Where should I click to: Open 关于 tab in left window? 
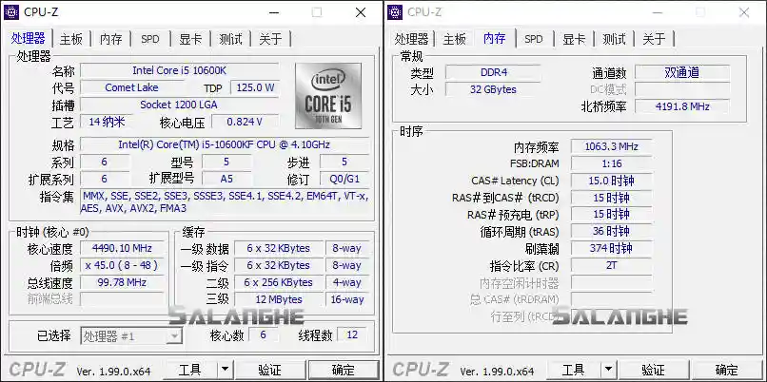(x=270, y=39)
